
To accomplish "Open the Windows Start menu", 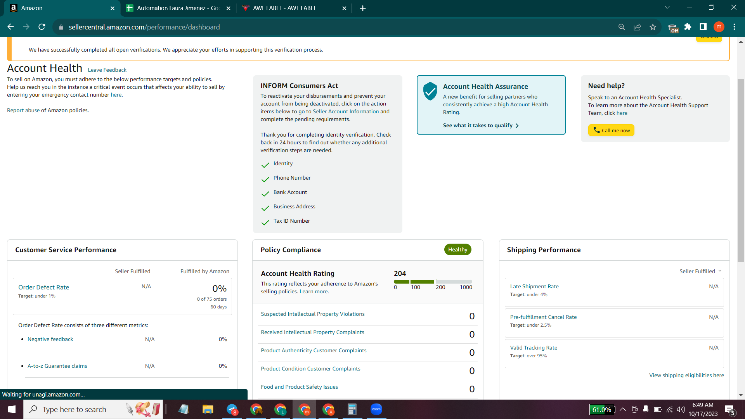I will point(12,409).
